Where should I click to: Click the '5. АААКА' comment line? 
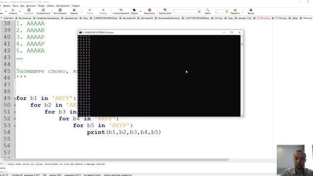click(x=30, y=51)
